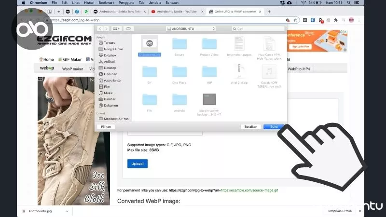Open a new browser tab
The image size is (386, 217).
coord(269,12)
